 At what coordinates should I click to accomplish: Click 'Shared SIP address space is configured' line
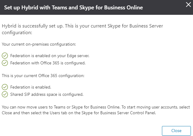point(47,95)
